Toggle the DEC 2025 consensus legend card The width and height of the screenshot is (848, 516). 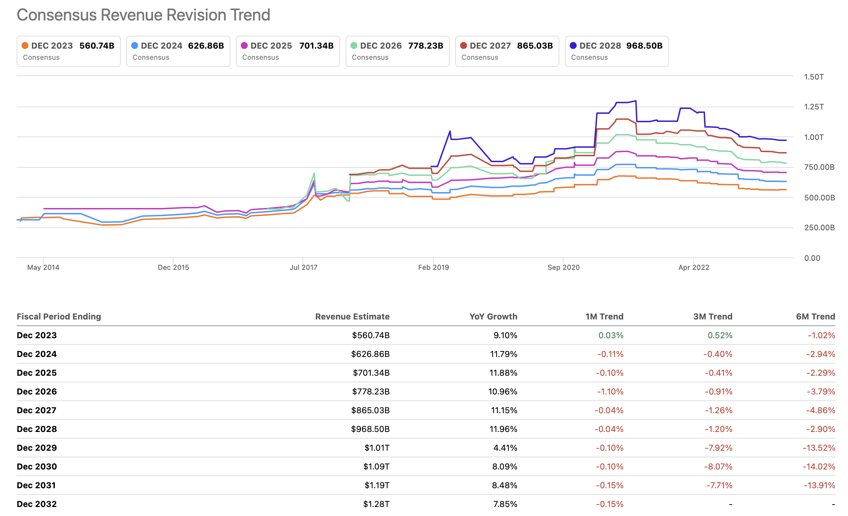click(x=288, y=51)
